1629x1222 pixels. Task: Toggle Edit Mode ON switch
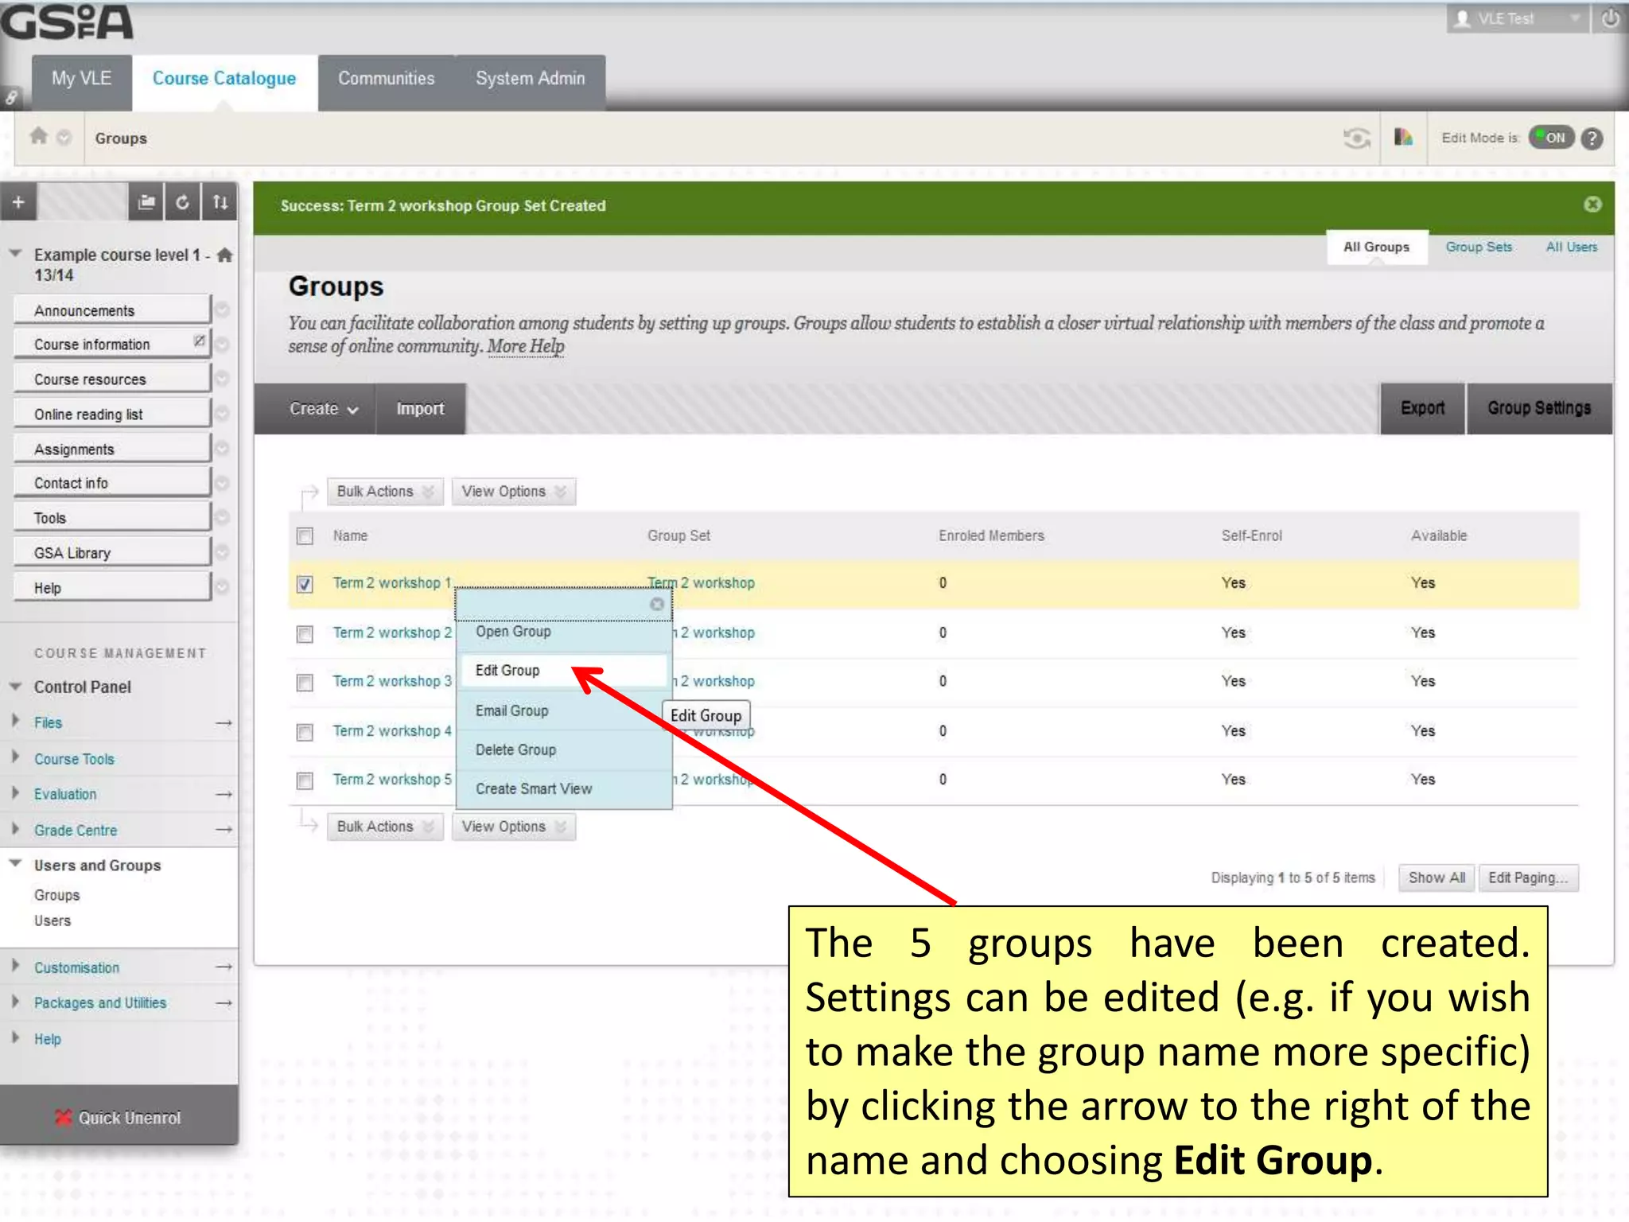pyautogui.click(x=1551, y=138)
